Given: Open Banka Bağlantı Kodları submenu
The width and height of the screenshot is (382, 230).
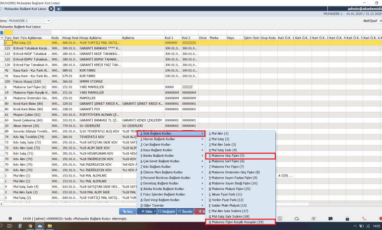Looking at the screenshot, I should tap(171, 156).
